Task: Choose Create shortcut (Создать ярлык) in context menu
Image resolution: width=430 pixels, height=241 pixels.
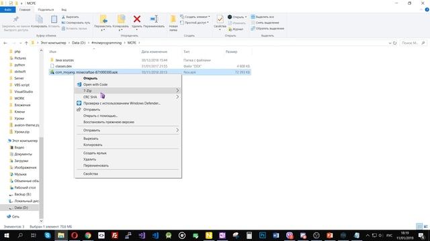Action: pos(95,153)
